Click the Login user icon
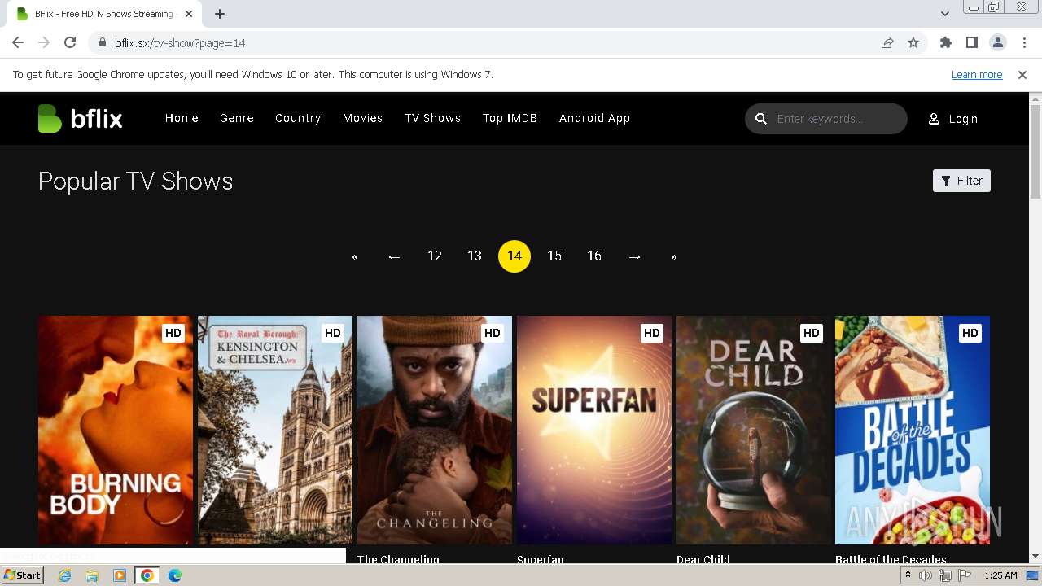The width and height of the screenshot is (1042, 586). pos(934,119)
